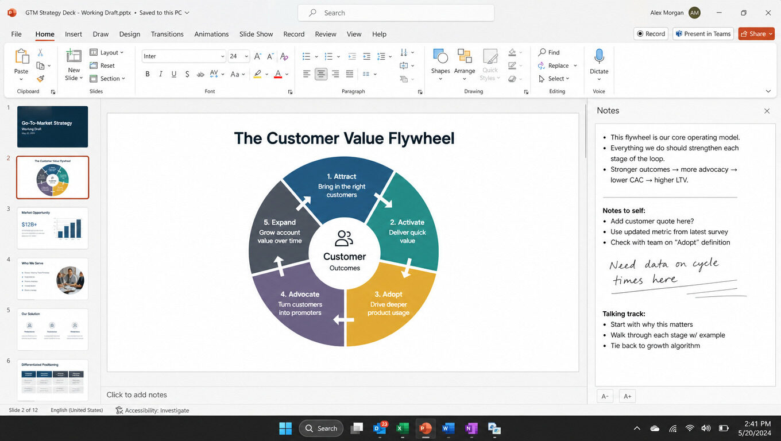Screen dimensions: 781x441
Task: Align text right
Action: pos(335,74)
